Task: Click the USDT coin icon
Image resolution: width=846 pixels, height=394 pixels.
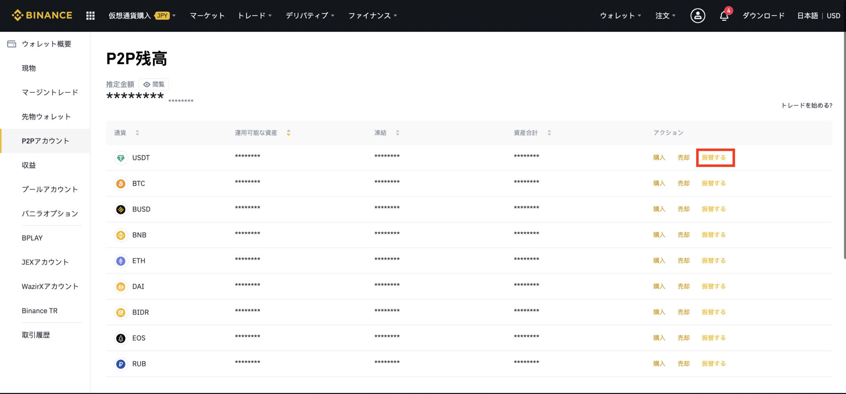Action: [121, 158]
